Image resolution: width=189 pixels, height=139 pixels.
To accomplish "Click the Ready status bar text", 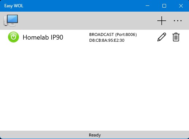I will point(95,135).
